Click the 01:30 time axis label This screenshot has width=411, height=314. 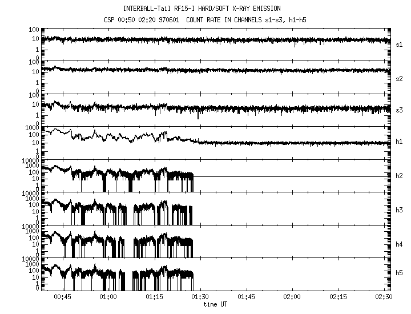[x=200, y=297]
